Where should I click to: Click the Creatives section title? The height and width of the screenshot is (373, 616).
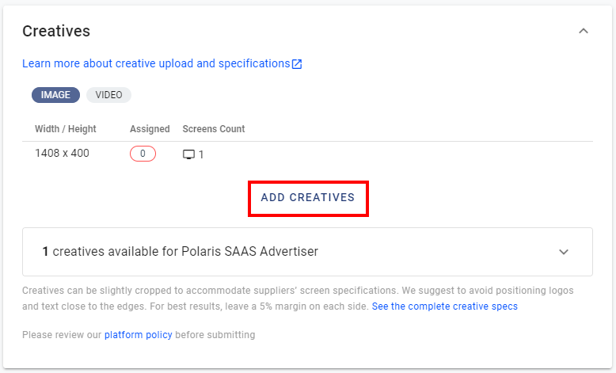click(x=56, y=31)
